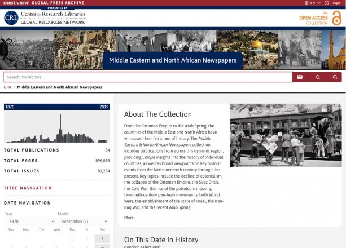Click the Login link
The width and height of the screenshot is (346, 248).
tap(336, 3)
